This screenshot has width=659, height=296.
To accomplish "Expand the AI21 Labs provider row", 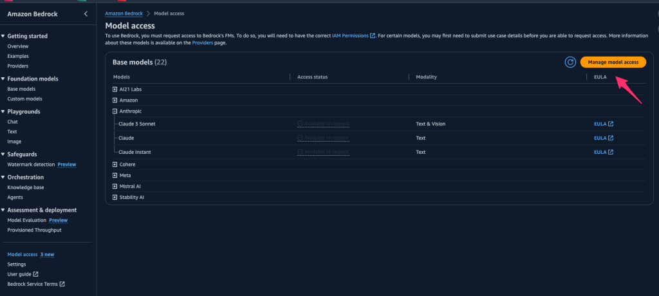I will [115, 89].
